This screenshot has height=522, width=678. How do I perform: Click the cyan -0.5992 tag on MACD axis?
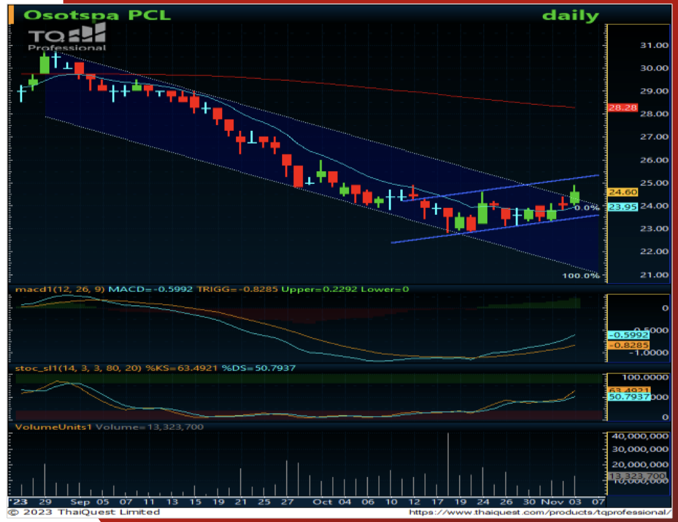(628, 335)
